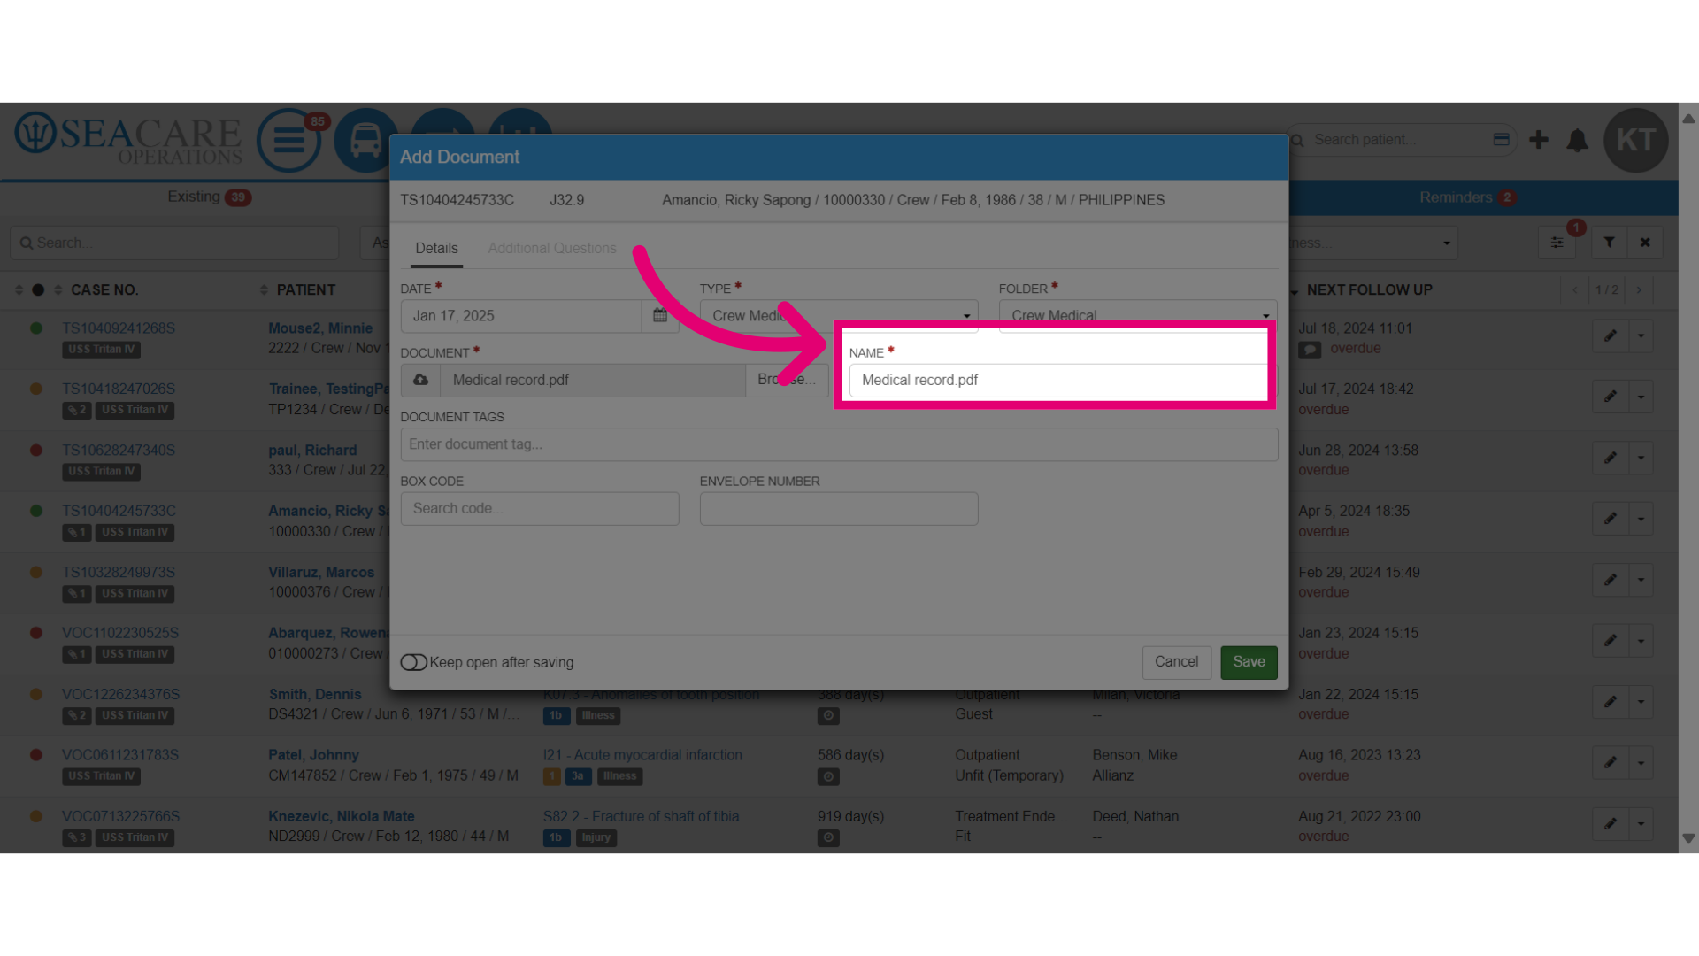Click the card icon in patient search
The height and width of the screenshot is (956, 1699).
pos(1501,139)
